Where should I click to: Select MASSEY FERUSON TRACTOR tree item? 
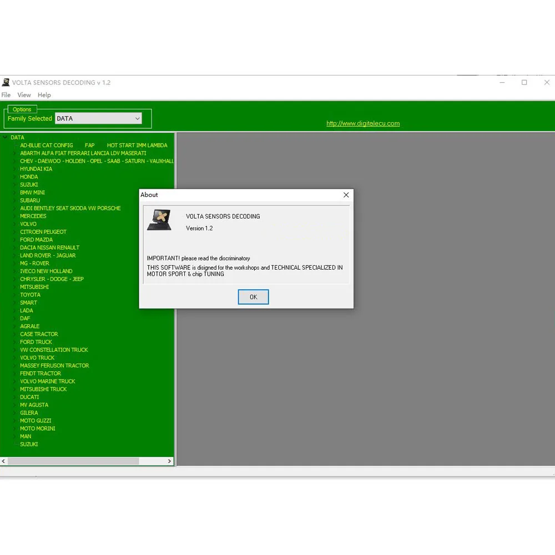coord(54,365)
